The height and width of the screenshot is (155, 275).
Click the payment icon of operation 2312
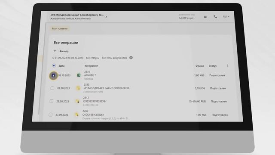click(x=77, y=101)
